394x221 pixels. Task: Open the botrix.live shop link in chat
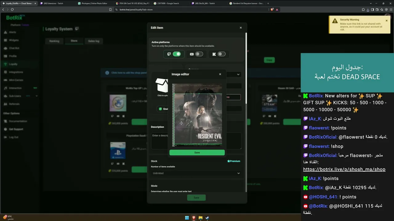[x=344, y=169]
